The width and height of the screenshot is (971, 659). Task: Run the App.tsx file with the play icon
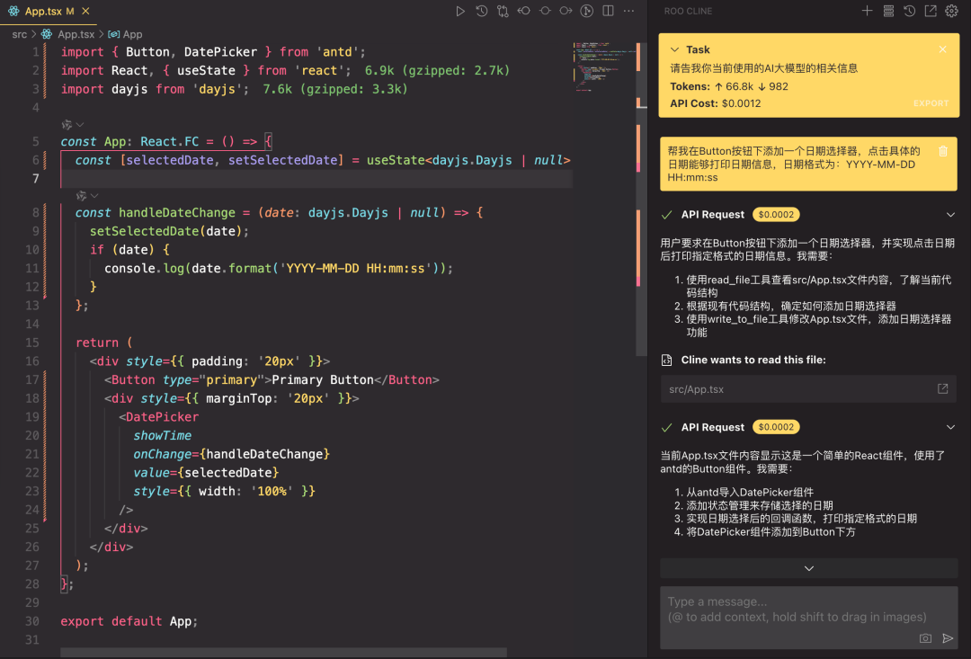[460, 10]
